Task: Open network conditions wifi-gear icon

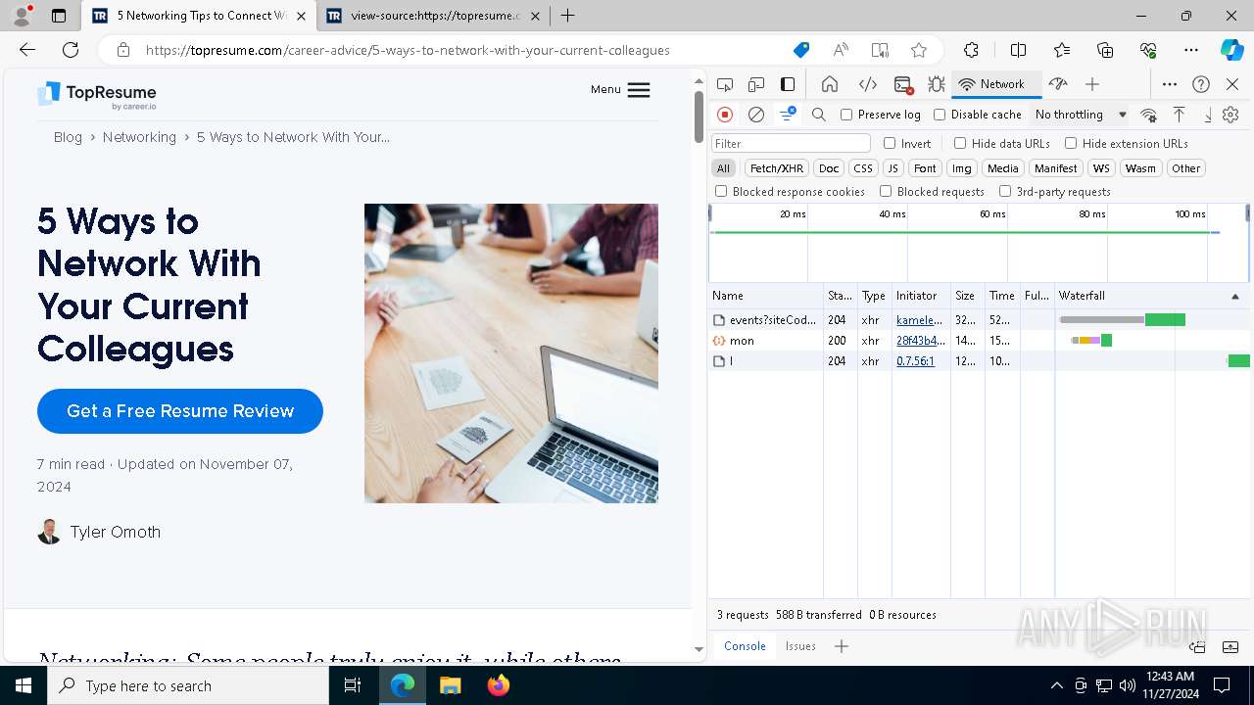Action: [1149, 115]
